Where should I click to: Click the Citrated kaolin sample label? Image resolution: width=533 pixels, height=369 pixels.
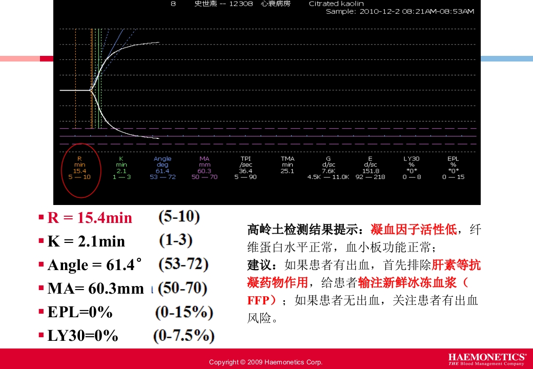click(x=336, y=4)
